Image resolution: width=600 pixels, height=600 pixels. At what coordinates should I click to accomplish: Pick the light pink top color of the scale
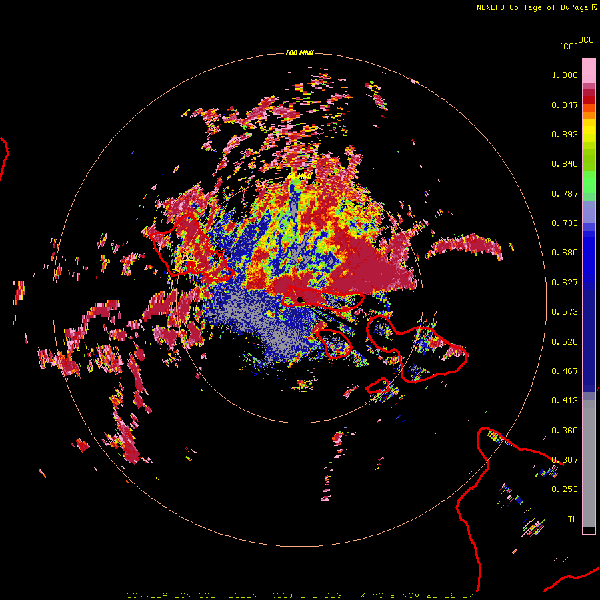(x=589, y=71)
